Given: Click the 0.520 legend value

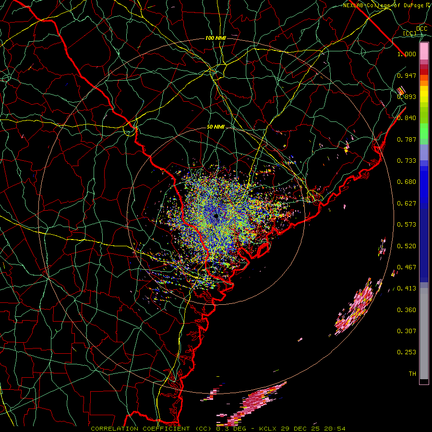Looking at the screenshot, I should [407, 246].
